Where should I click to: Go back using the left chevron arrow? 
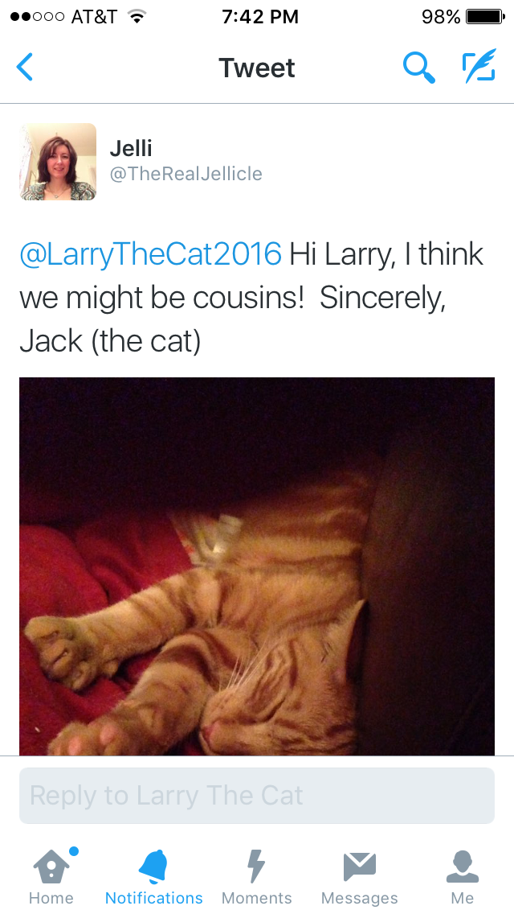[25, 67]
